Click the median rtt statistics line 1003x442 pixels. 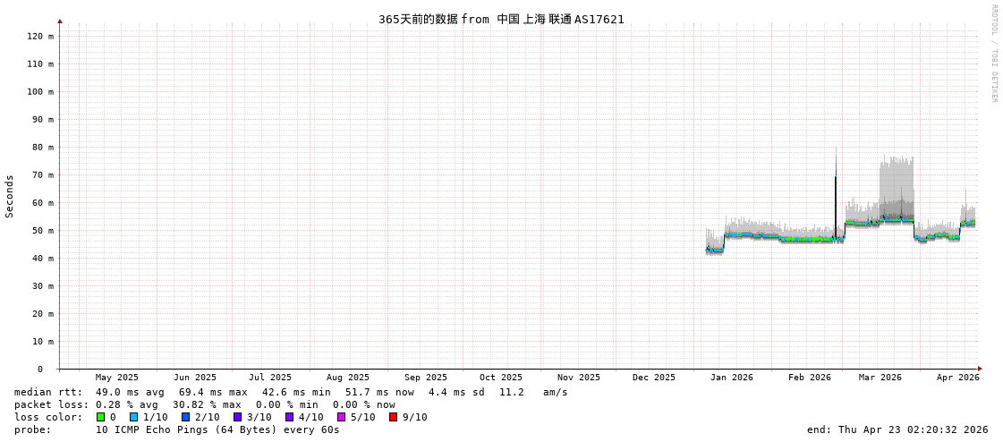[291, 392]
